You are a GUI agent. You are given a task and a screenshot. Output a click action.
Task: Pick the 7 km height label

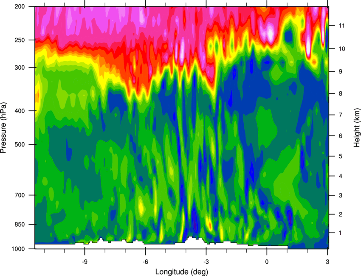(x=340, y=115)
